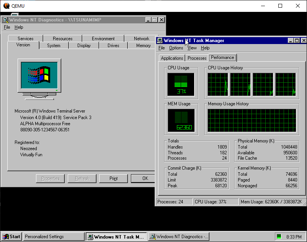Viewport: 307px width, 242px height.
Task: Click registered name "Neozeed"
Action: coord(29,149)
